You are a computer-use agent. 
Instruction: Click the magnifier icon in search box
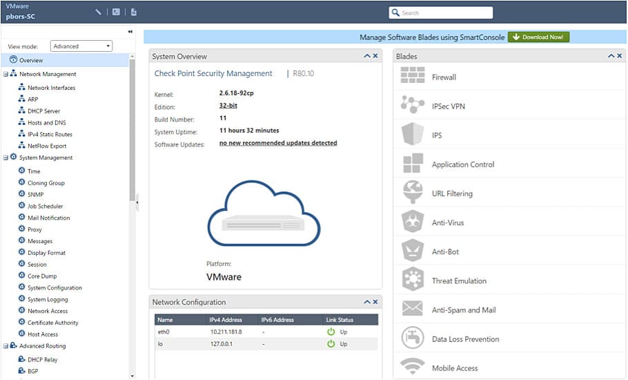point(395,12)
